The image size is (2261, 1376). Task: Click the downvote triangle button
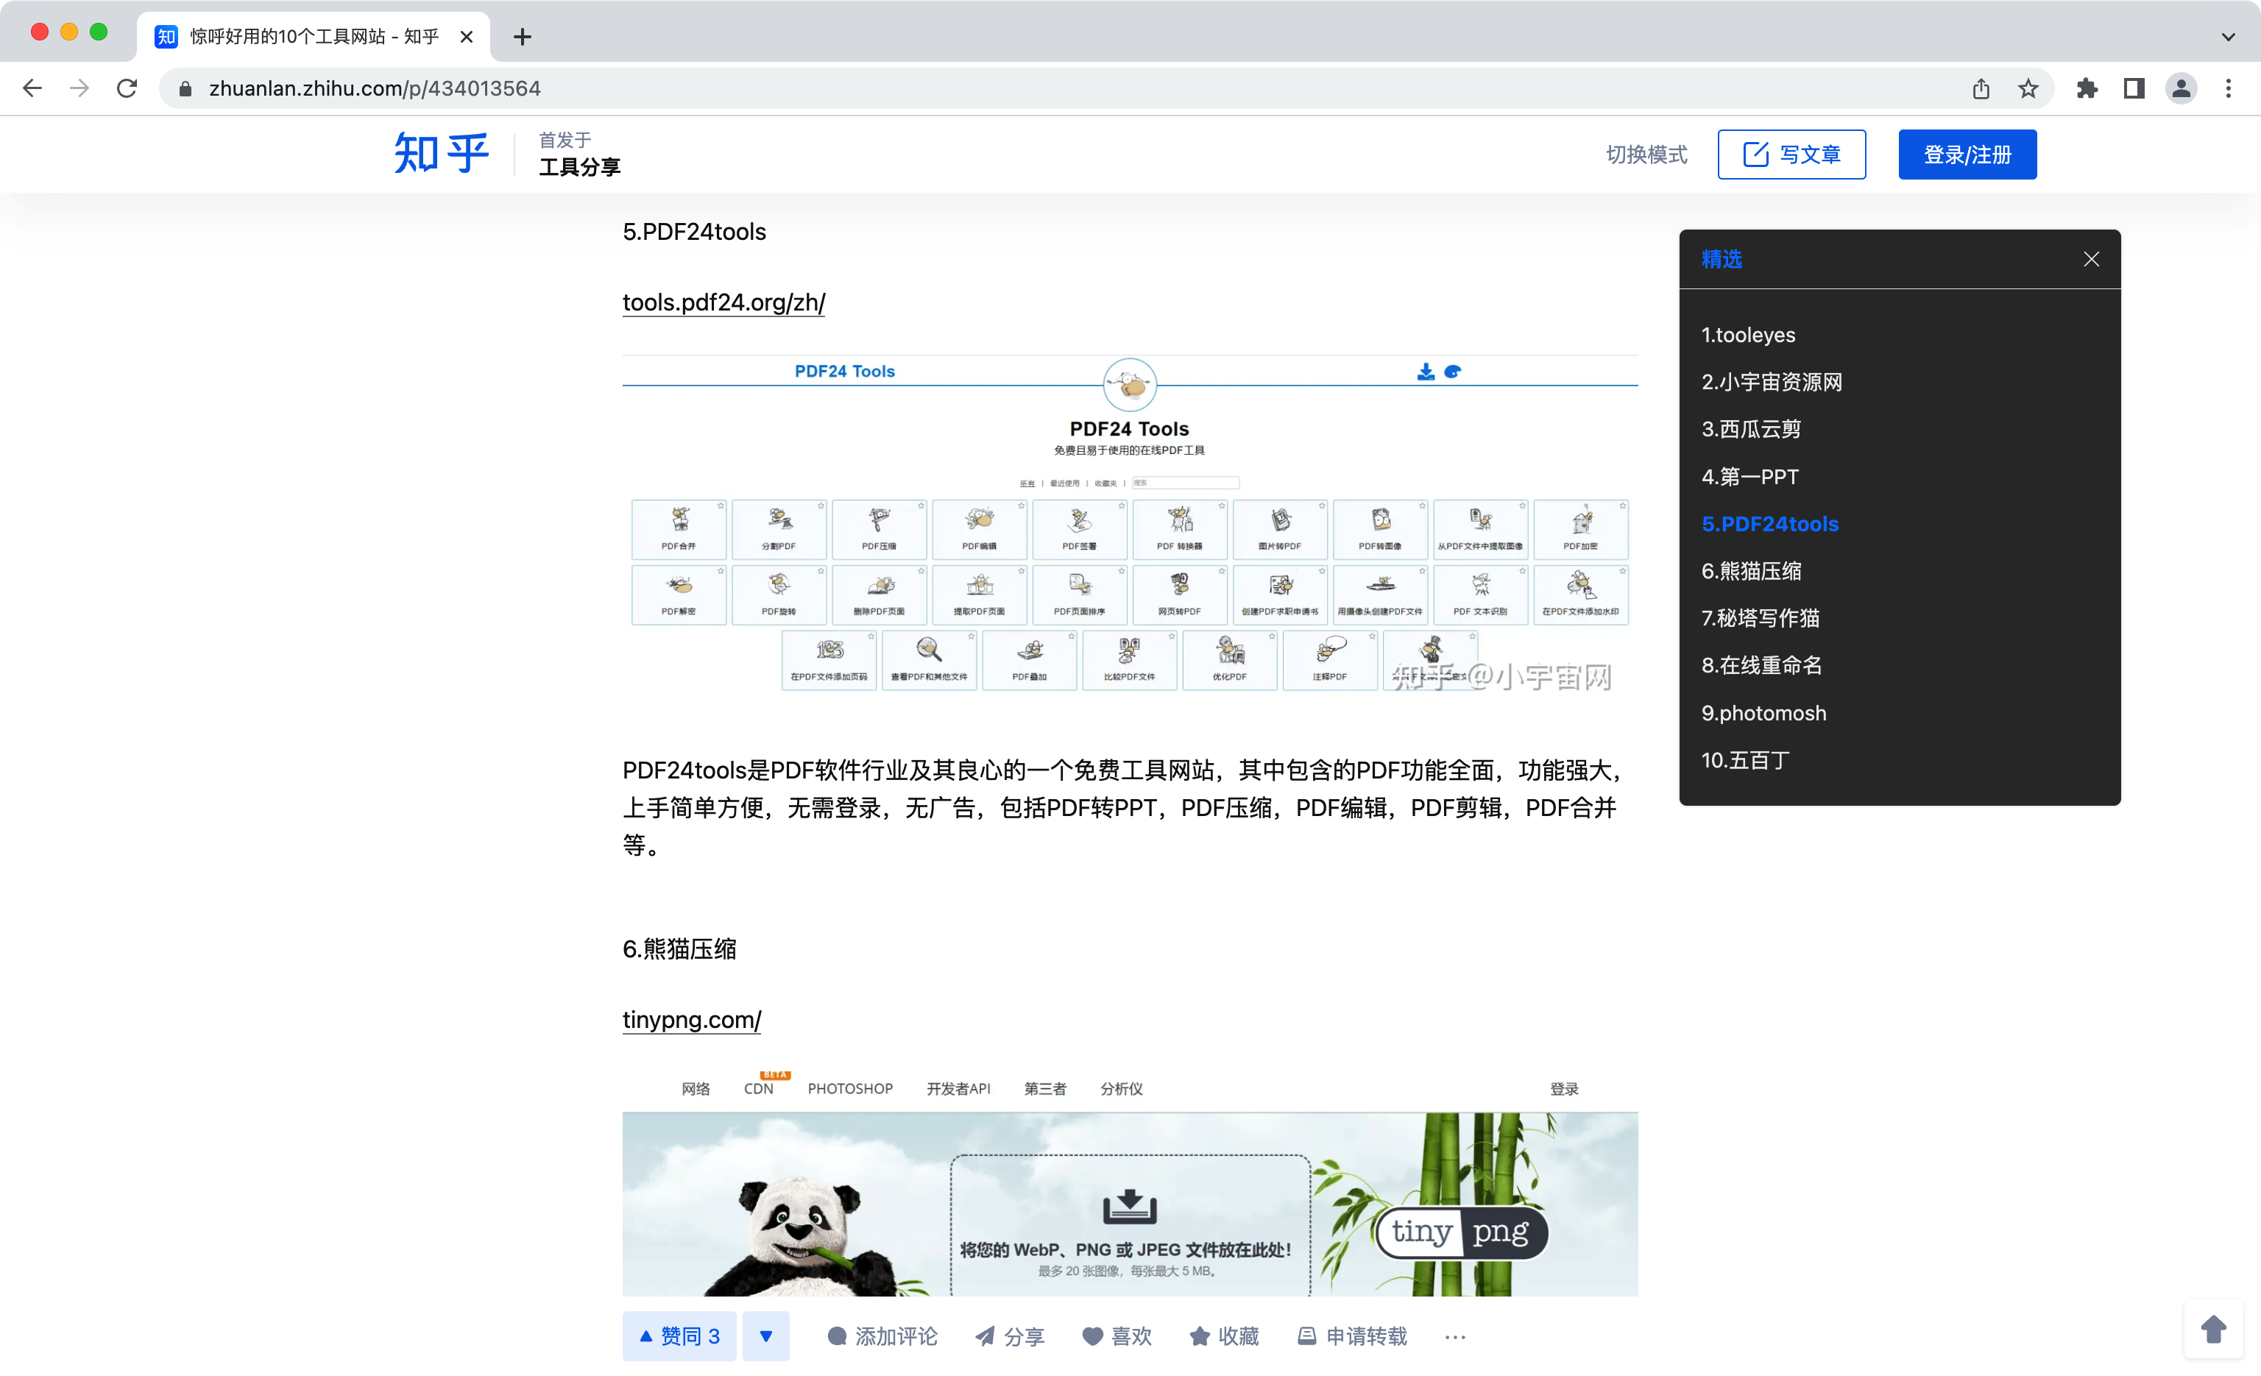tap(765, 1336)
